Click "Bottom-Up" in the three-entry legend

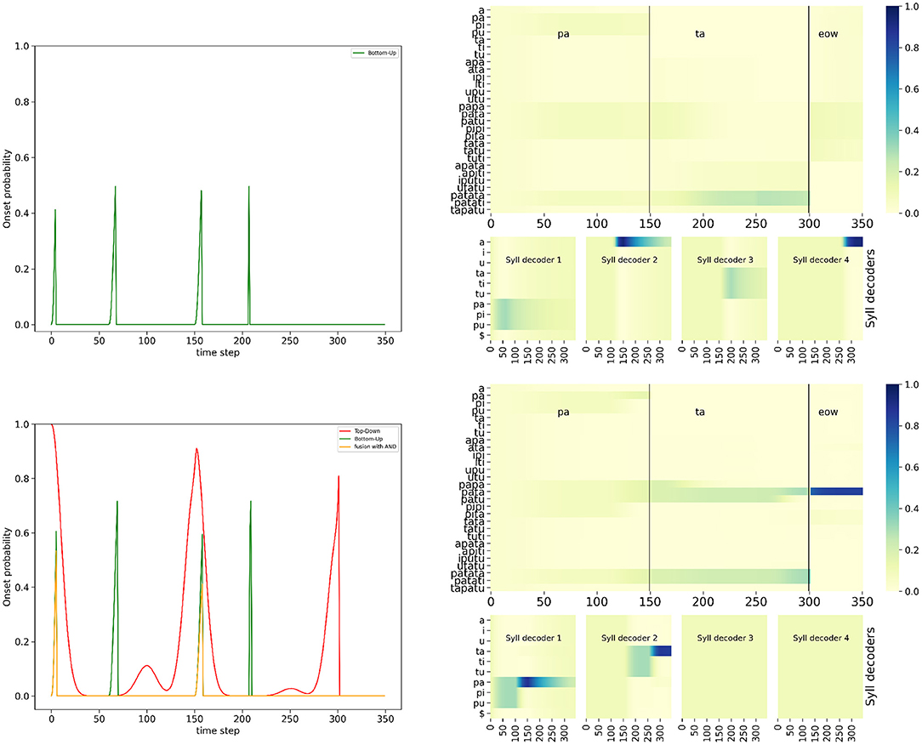tap(368, 439)
